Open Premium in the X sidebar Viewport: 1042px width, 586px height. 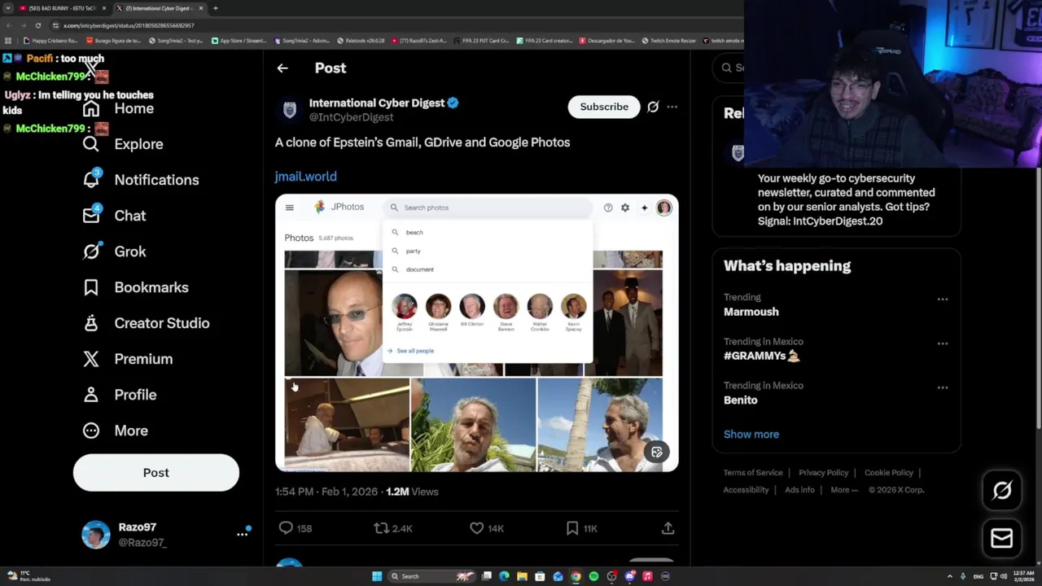[127, 359]
